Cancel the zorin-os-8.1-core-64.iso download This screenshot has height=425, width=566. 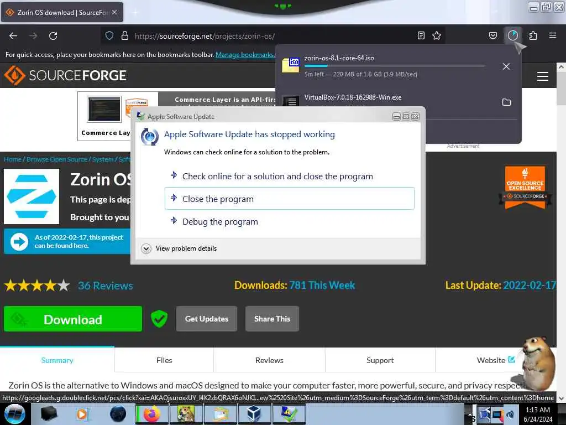click(506, 66)
